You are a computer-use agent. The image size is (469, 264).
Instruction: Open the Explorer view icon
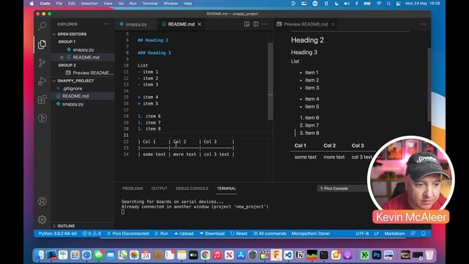tap(43, 45)
